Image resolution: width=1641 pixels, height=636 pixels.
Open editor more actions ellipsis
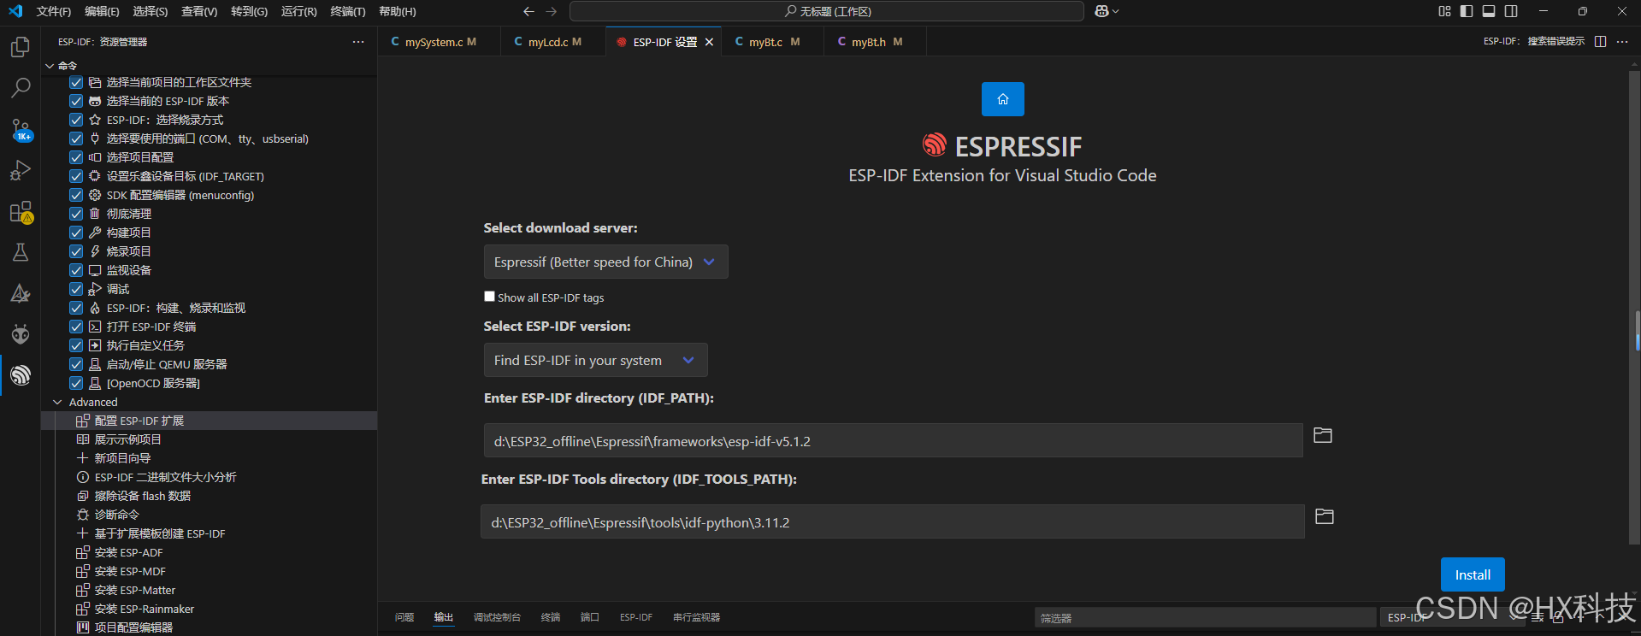click(1622, 41)
